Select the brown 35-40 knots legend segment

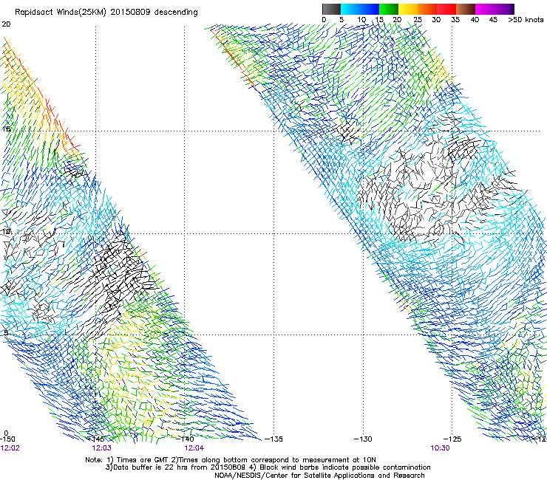466,9
